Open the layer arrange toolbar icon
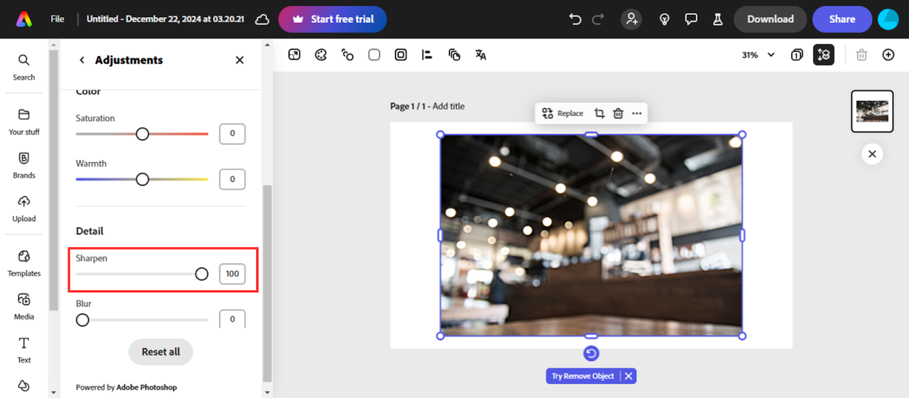 [454, 55]
